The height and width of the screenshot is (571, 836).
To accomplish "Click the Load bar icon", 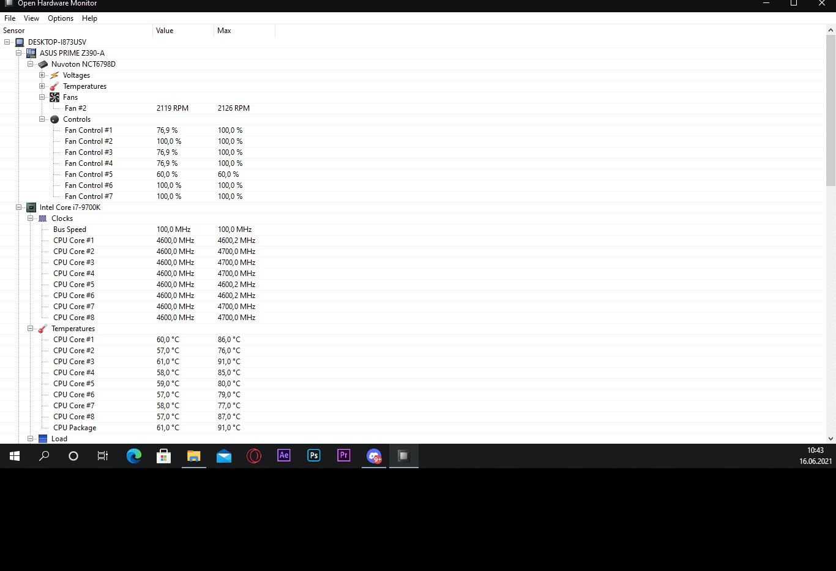I will [x=43, y=439].
